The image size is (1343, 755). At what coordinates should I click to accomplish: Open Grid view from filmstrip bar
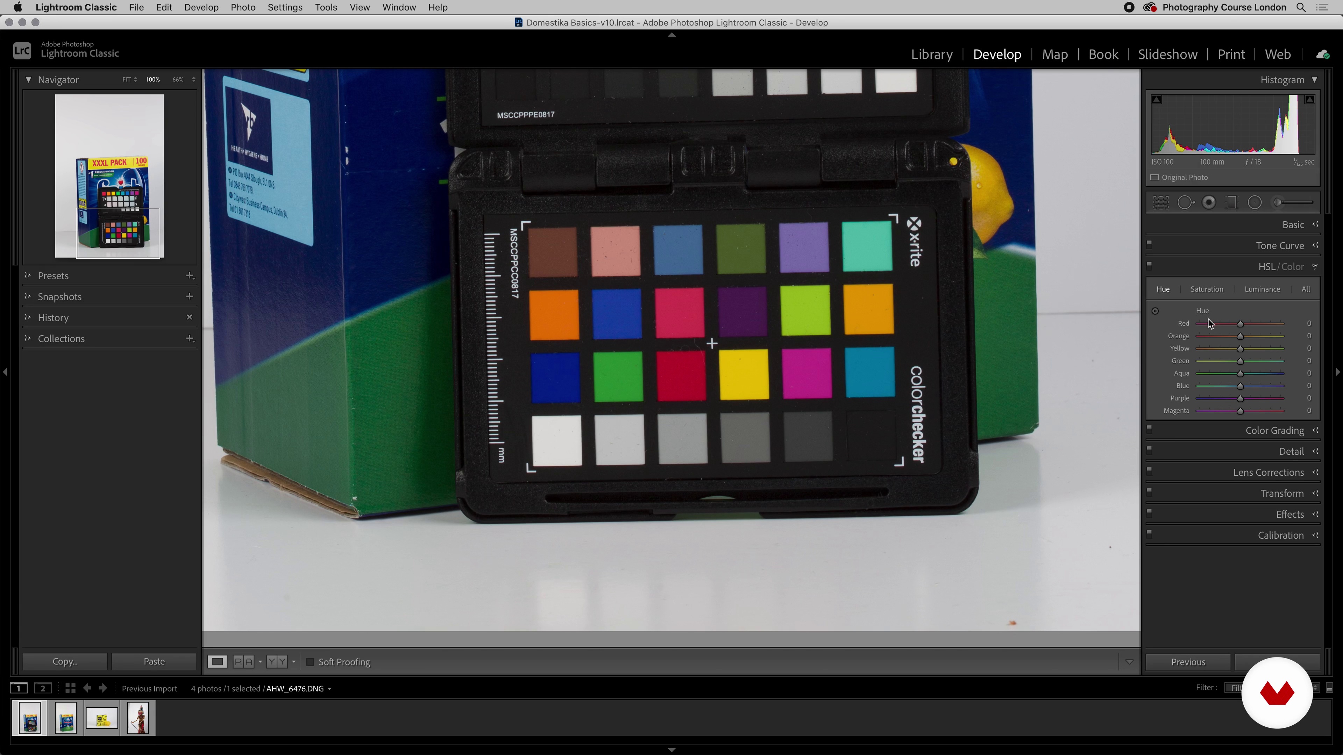click(70, 689)
